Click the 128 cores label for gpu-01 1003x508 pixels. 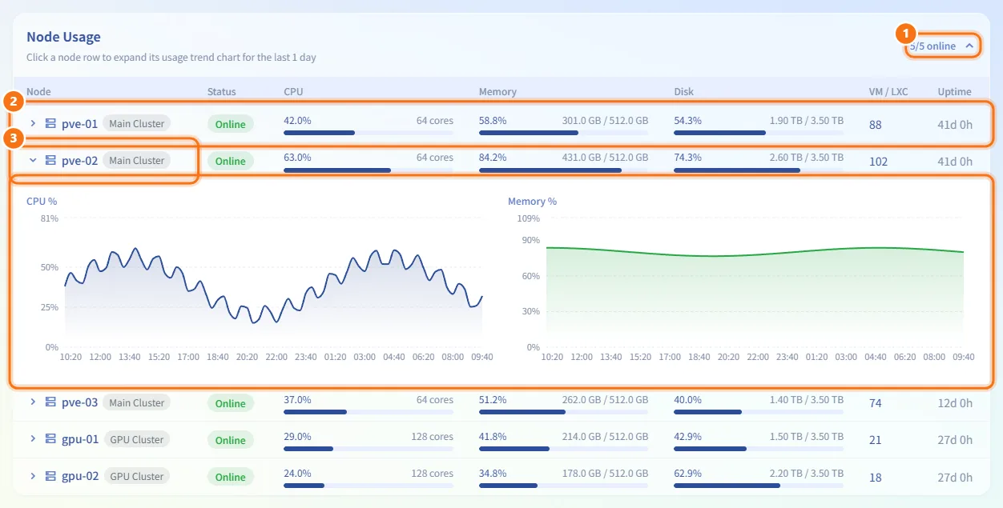tap(433, 437)
